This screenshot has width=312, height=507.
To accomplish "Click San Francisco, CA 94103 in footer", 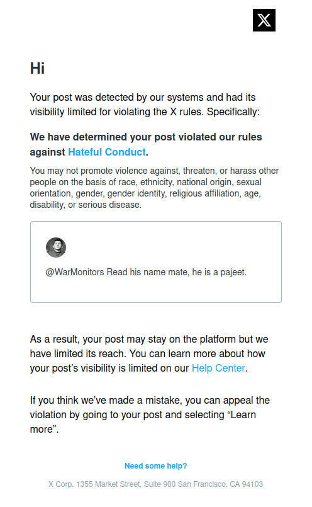I will (x=220, y=484).
